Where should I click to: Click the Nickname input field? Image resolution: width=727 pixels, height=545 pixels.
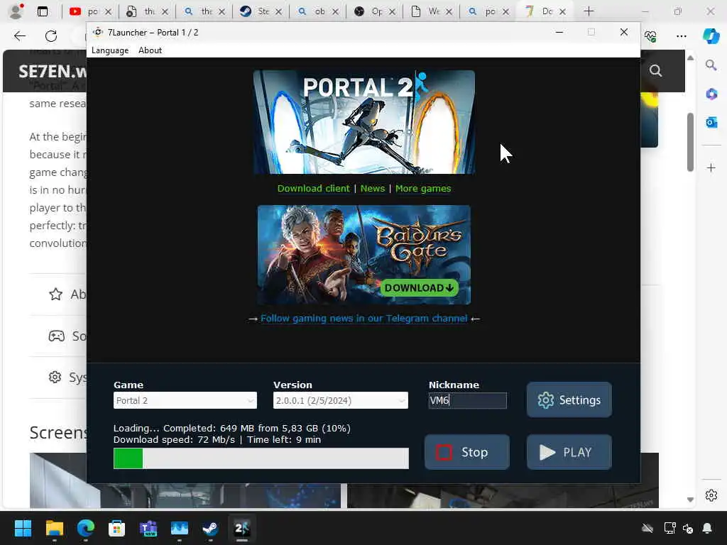pos(467,400)
